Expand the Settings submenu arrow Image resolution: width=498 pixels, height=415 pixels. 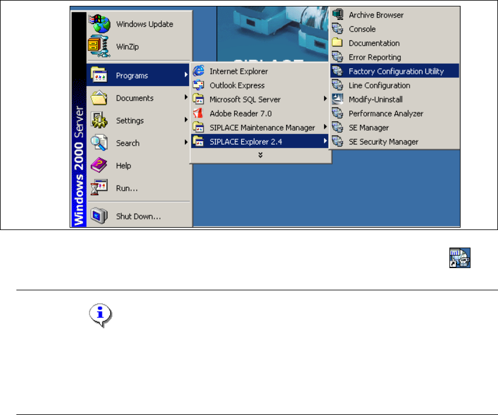coord(186,119)
